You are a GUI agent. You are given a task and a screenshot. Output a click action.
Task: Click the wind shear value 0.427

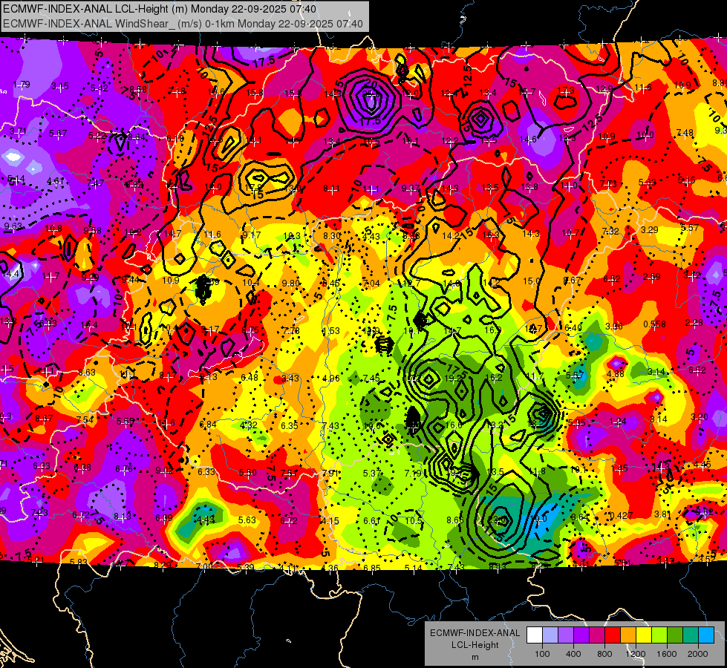pos(622,516)
